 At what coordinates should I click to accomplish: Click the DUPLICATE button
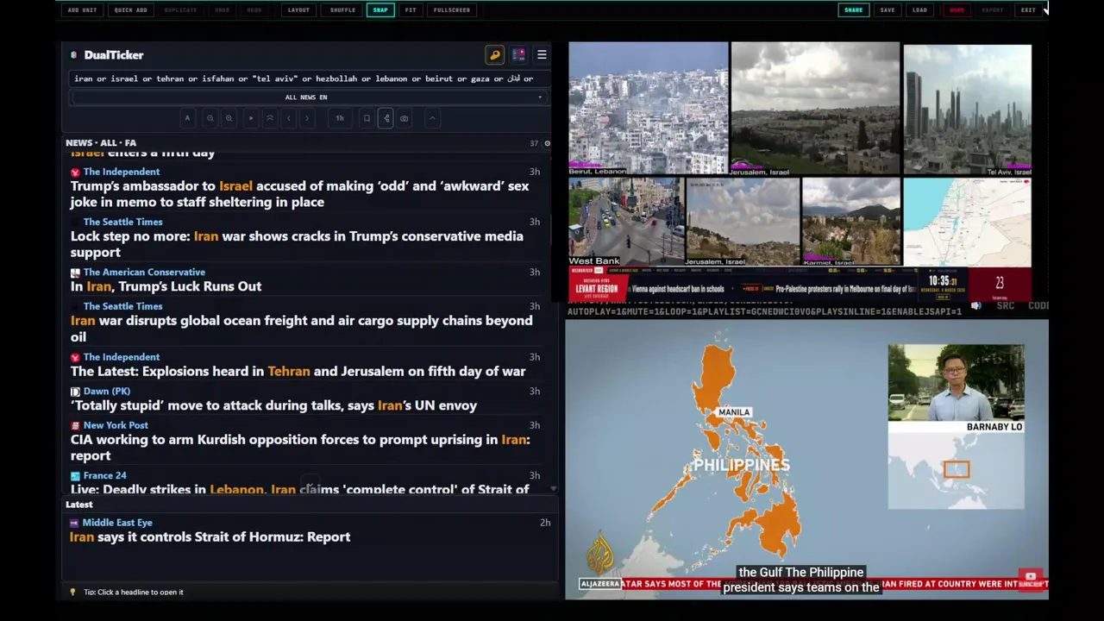tap(180, 9)
